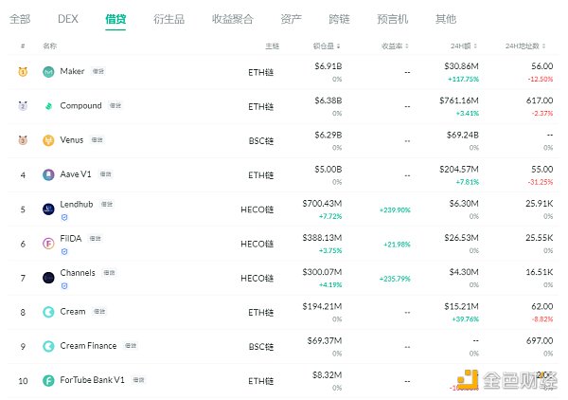Switch to the 衍生品 tab
The image size is (568, 400).
pyautogui.click(x=169, y=18)
